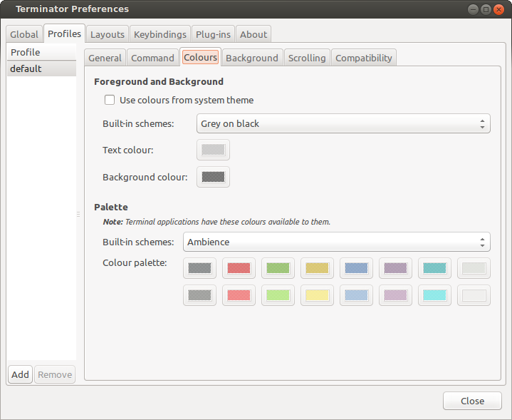Screen dimensions: 512x420
Task: Choose dark blue palette swatch in top row
Action: 356,268
